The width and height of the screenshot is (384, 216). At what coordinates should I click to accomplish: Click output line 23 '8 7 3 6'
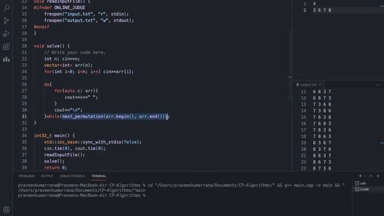click(x=322, y=168)
